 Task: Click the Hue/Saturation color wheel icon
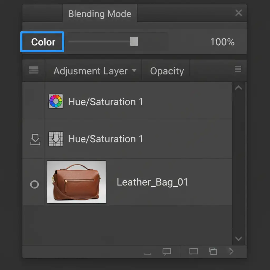[x=56, y=101]
